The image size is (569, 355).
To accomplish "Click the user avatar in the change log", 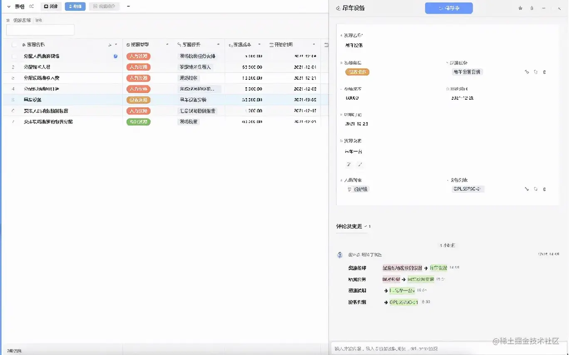I will [339, 255].
